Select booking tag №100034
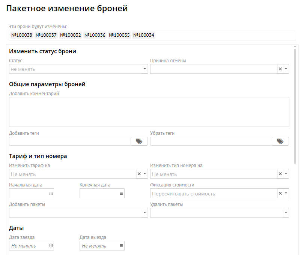This screenshot has width=304, height=255. point(144,35)
